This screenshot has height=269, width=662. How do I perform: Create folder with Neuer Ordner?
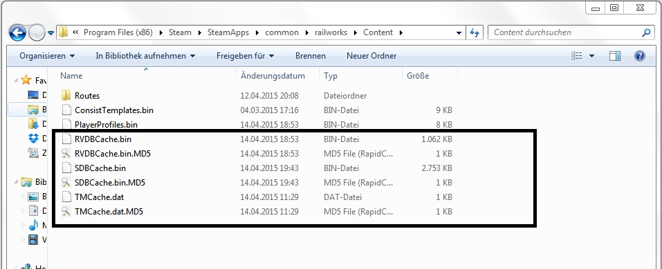coord(371,56)
